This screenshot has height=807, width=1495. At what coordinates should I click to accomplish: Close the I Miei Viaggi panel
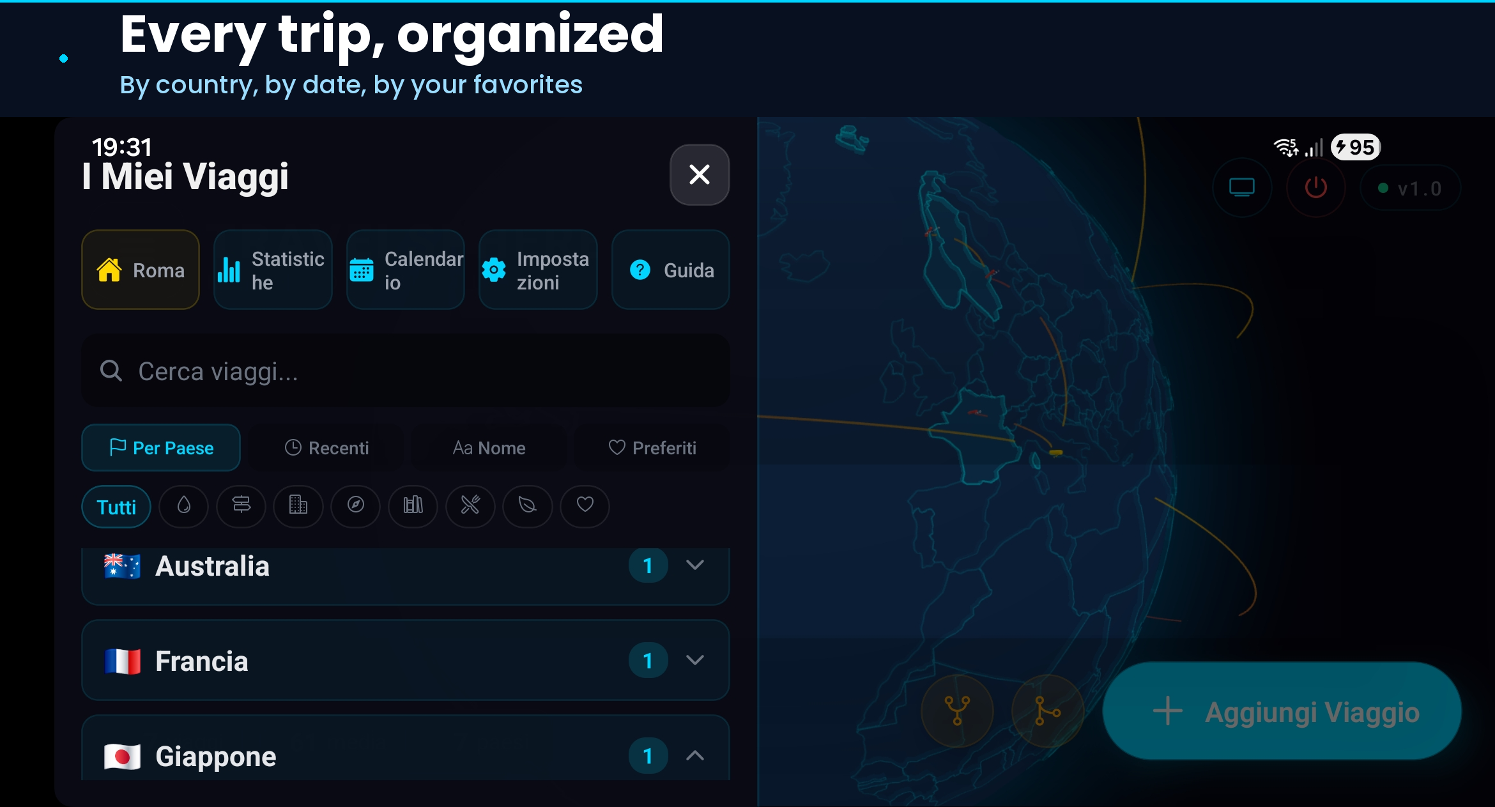pyautogui.click(x=700, y=174)
